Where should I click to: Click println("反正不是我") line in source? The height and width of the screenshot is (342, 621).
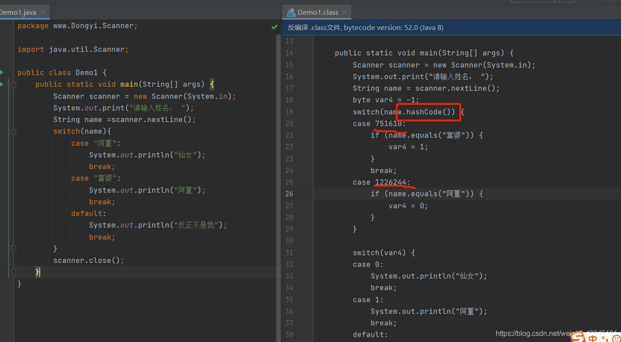pyautogui.click(x=158, y=225)
